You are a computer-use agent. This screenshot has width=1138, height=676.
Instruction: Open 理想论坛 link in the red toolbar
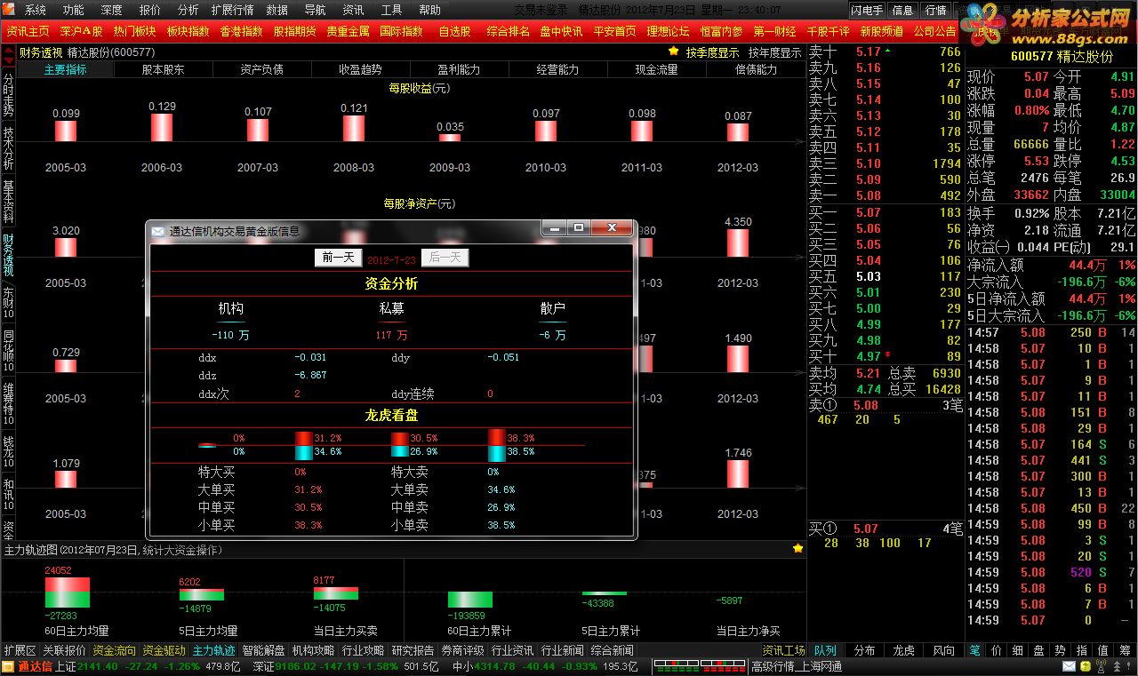pos(668,31)
